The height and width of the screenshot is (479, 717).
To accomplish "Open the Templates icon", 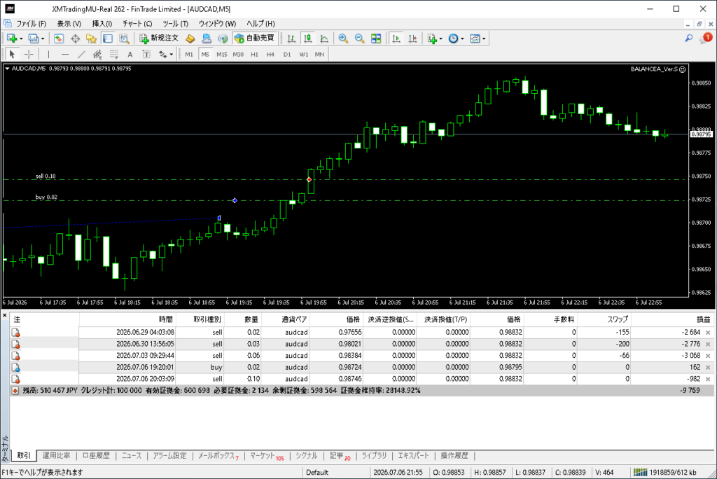I will point(475,39).
